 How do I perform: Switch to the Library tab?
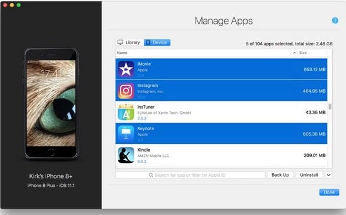coord(129,42)
